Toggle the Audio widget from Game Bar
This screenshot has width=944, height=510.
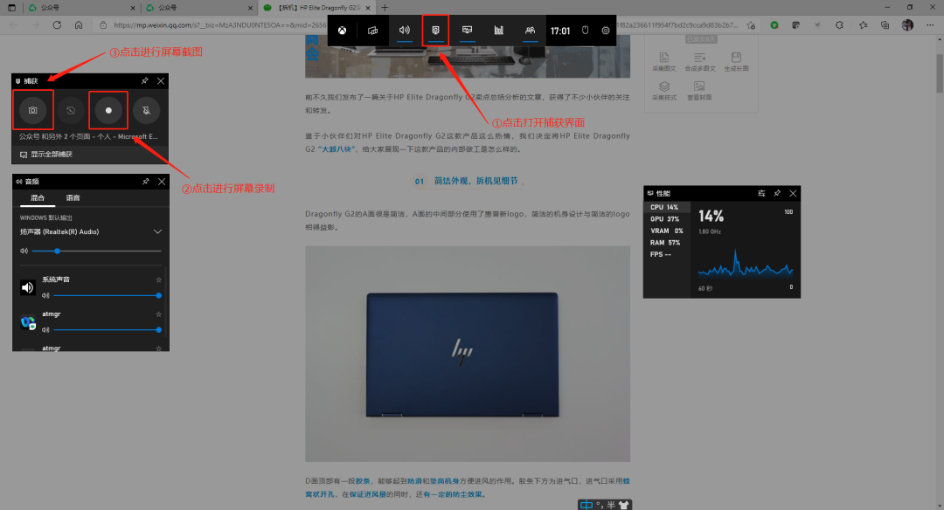tap(405, 30)
